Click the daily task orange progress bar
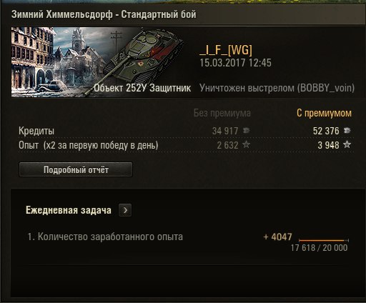Viewport: 366px width, 303px height. click(x=324, y=241)
